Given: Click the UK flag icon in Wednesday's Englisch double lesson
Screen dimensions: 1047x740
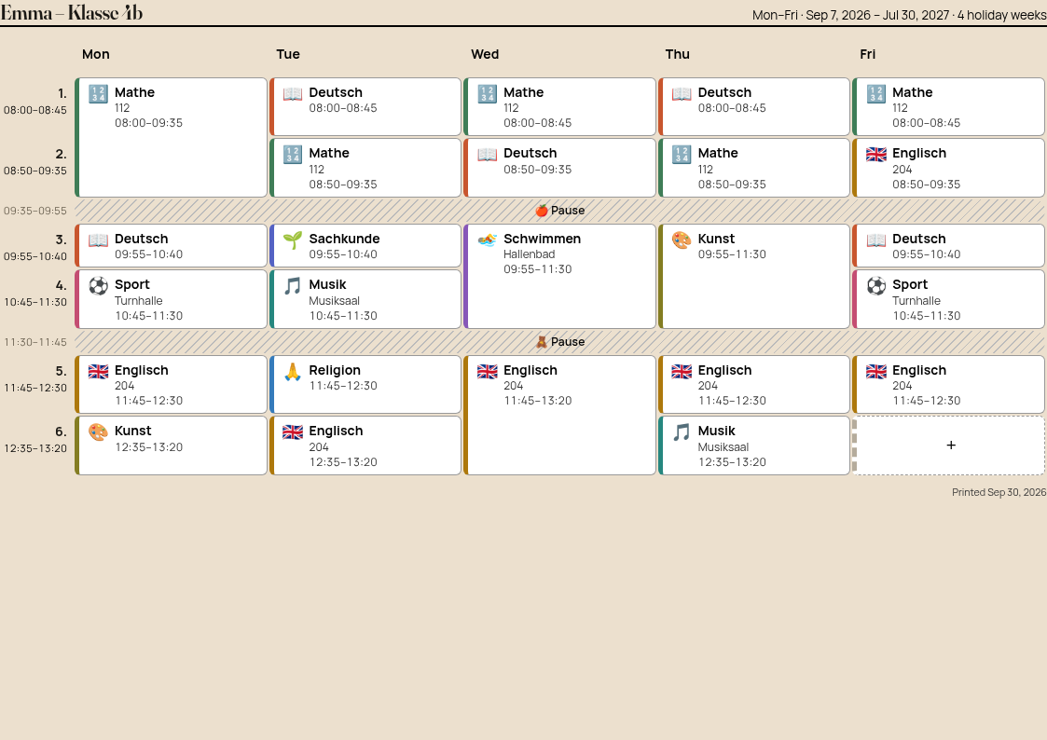Looking at the screenshot, I should click(x=488, y=372).
